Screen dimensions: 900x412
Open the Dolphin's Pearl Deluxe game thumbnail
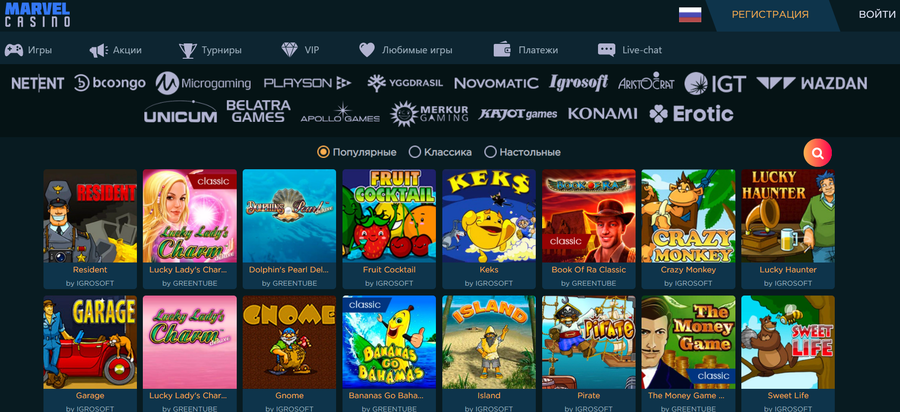289,216
